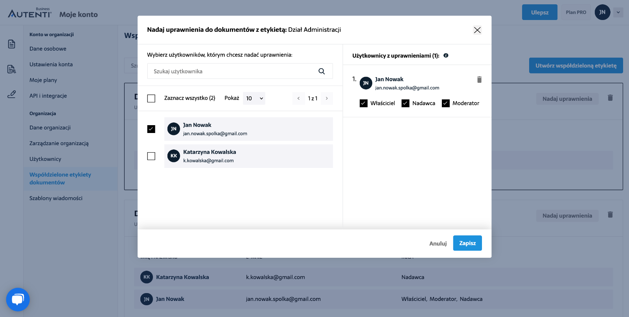The height and width of the screenshot is (317, 629).
Task: Click the Zapisz button
Action: (467, 243)
